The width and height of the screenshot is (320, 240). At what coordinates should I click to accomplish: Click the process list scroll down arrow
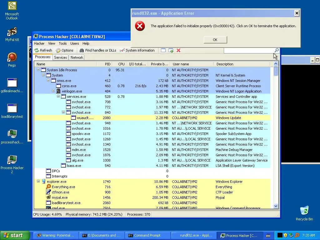(276, 206)
